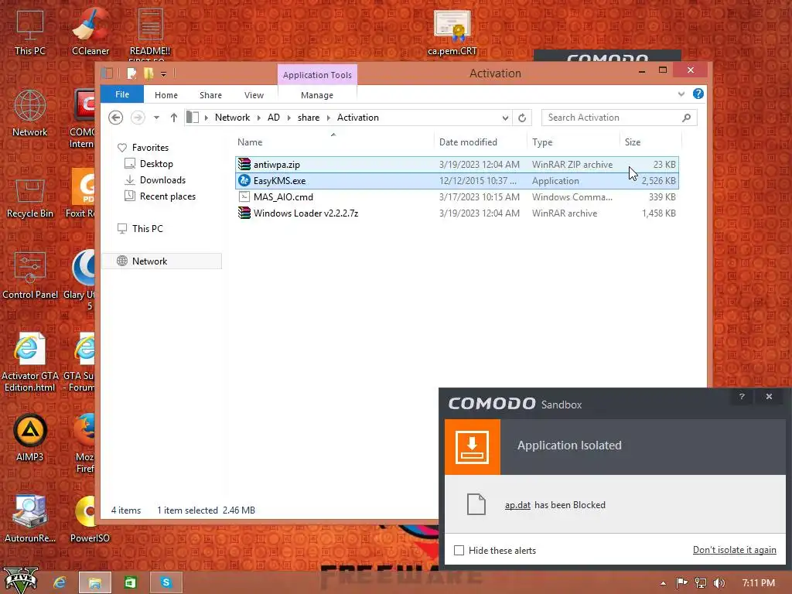Screen dimensions: 792x594
Task: Expand the address bar history dropdown
Action: pos(505,118)
